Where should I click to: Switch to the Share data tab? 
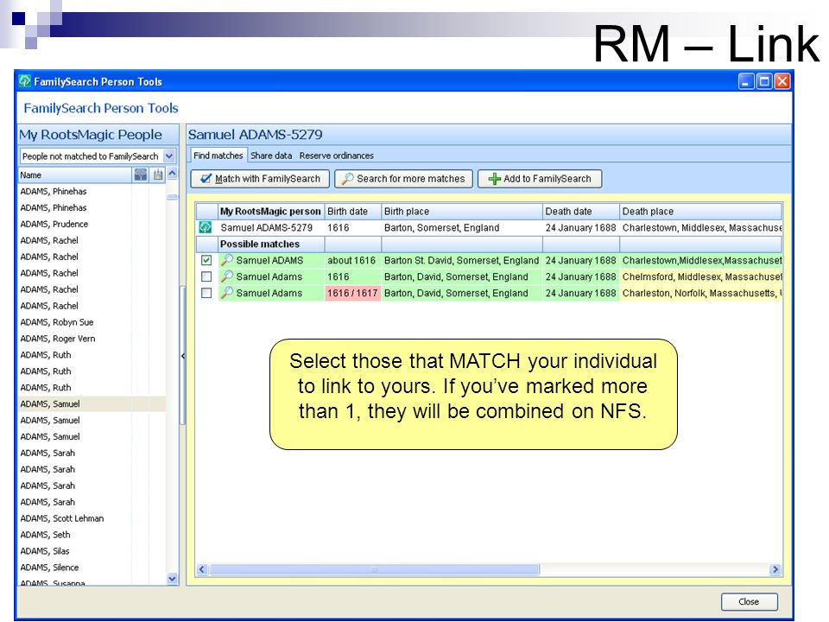point(271,155)
